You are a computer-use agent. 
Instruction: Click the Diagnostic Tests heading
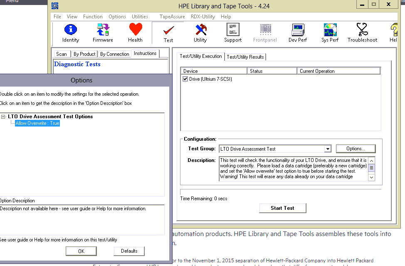[77, 64]
